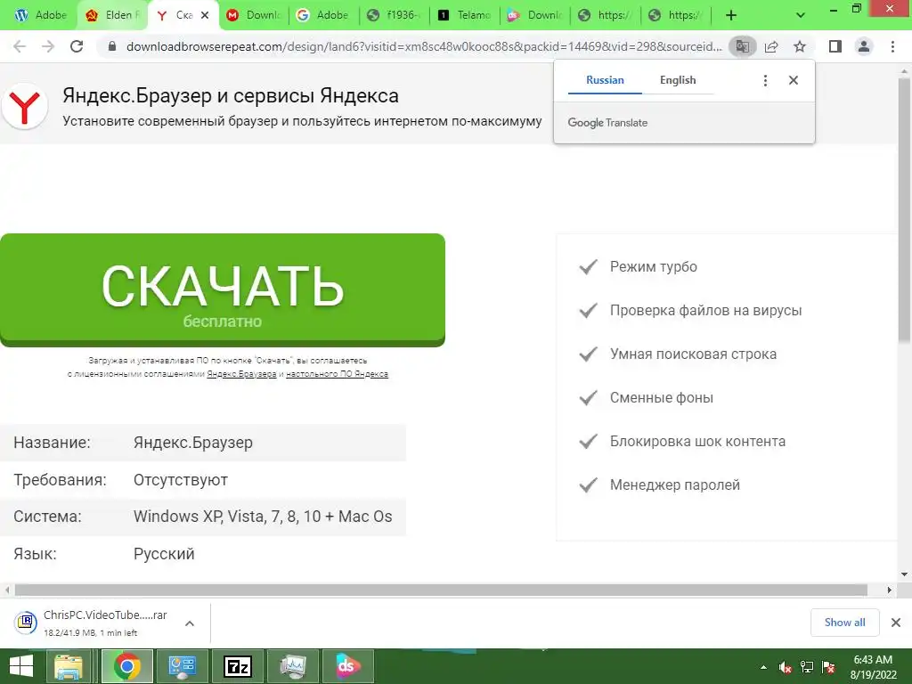
Task: Close the active Yandex tab
Action: click(205, 15)
